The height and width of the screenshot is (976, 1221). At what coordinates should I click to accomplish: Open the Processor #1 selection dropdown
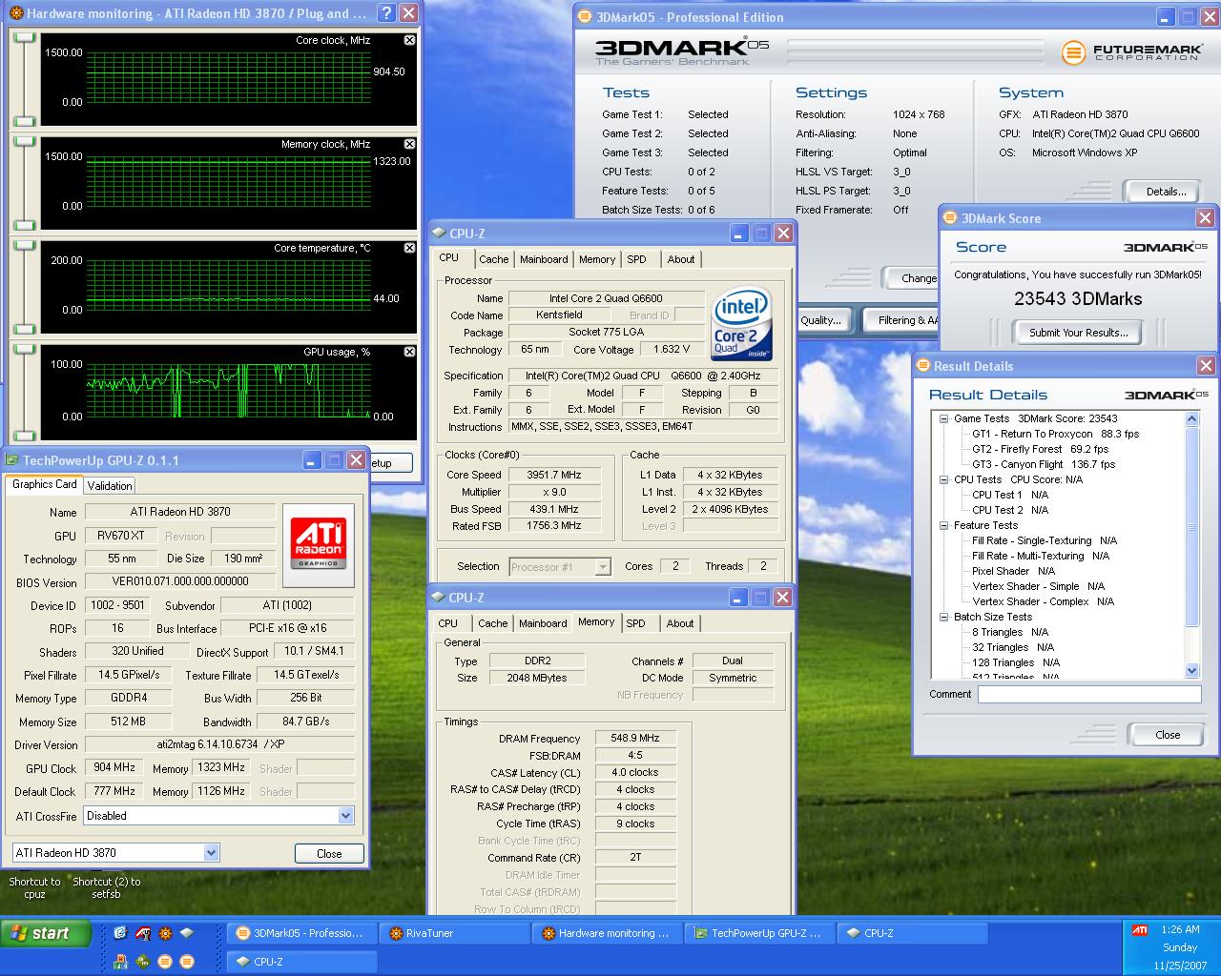point(602,567)
